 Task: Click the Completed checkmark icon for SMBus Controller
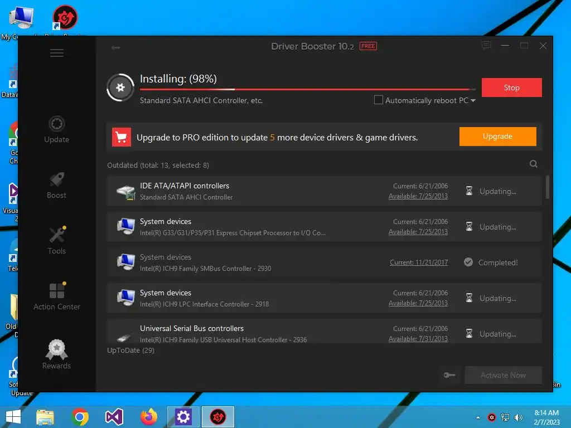tap(468, 262)
